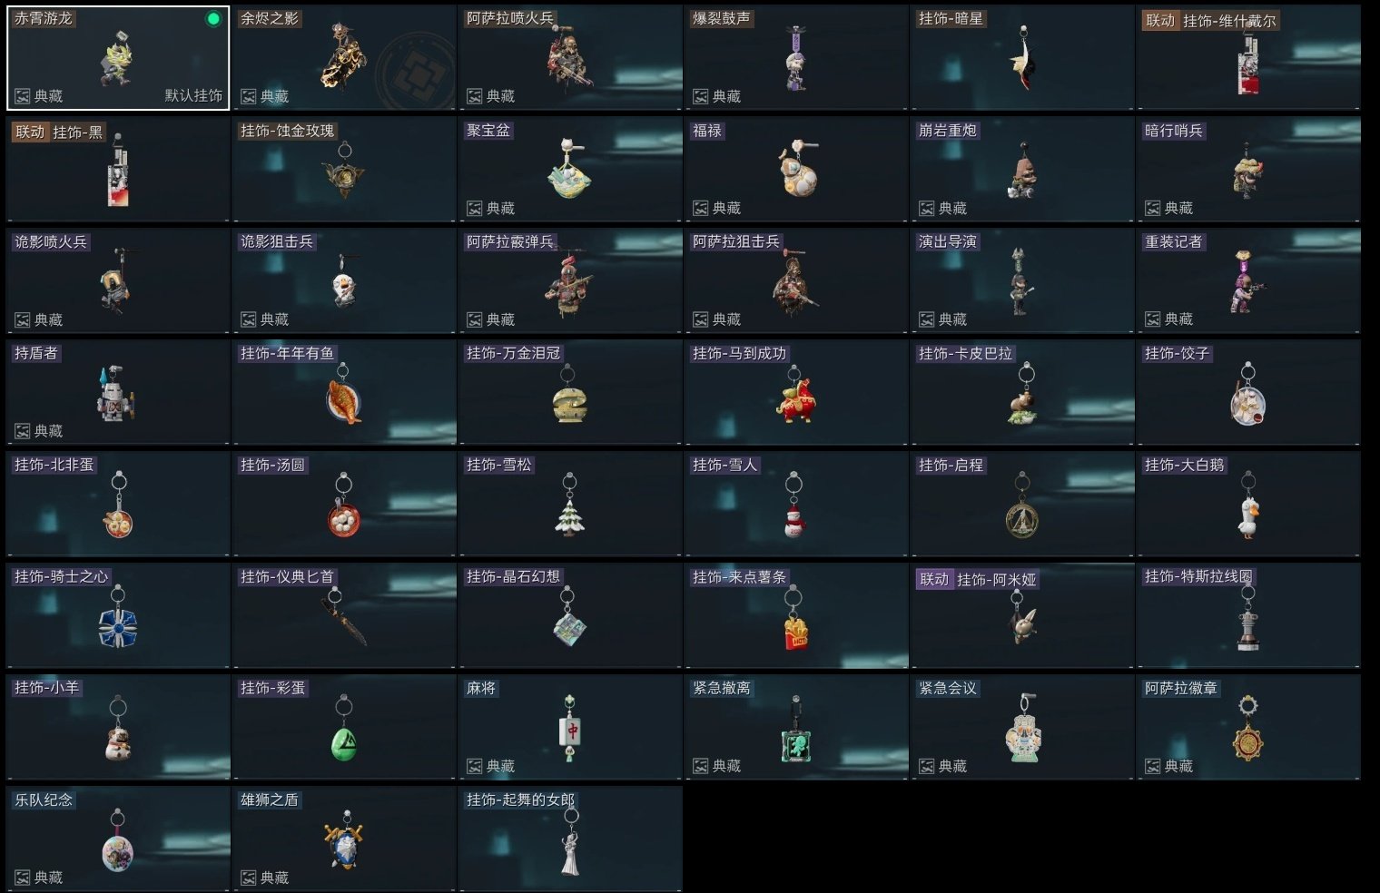Select the 赤霄游龙 charm card
The height and width of the screenshot is (893, 1380).
tap(118, 57)
